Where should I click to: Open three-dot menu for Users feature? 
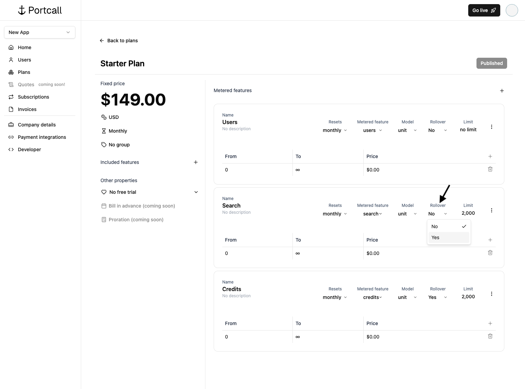(491, 127)
